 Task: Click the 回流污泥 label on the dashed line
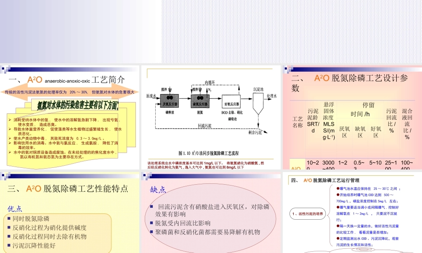point(205,126)
